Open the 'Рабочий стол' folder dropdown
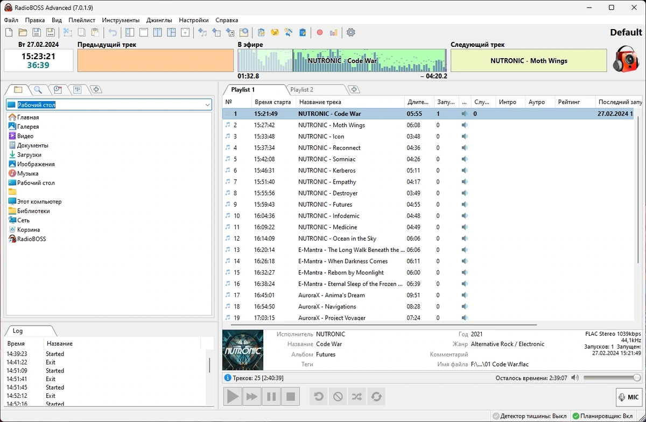This screenshot has height=422, width=646. (208, 105)
